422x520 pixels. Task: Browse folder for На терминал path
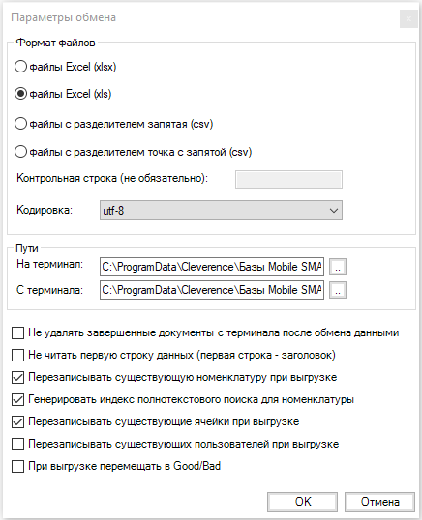coord(338,267)
